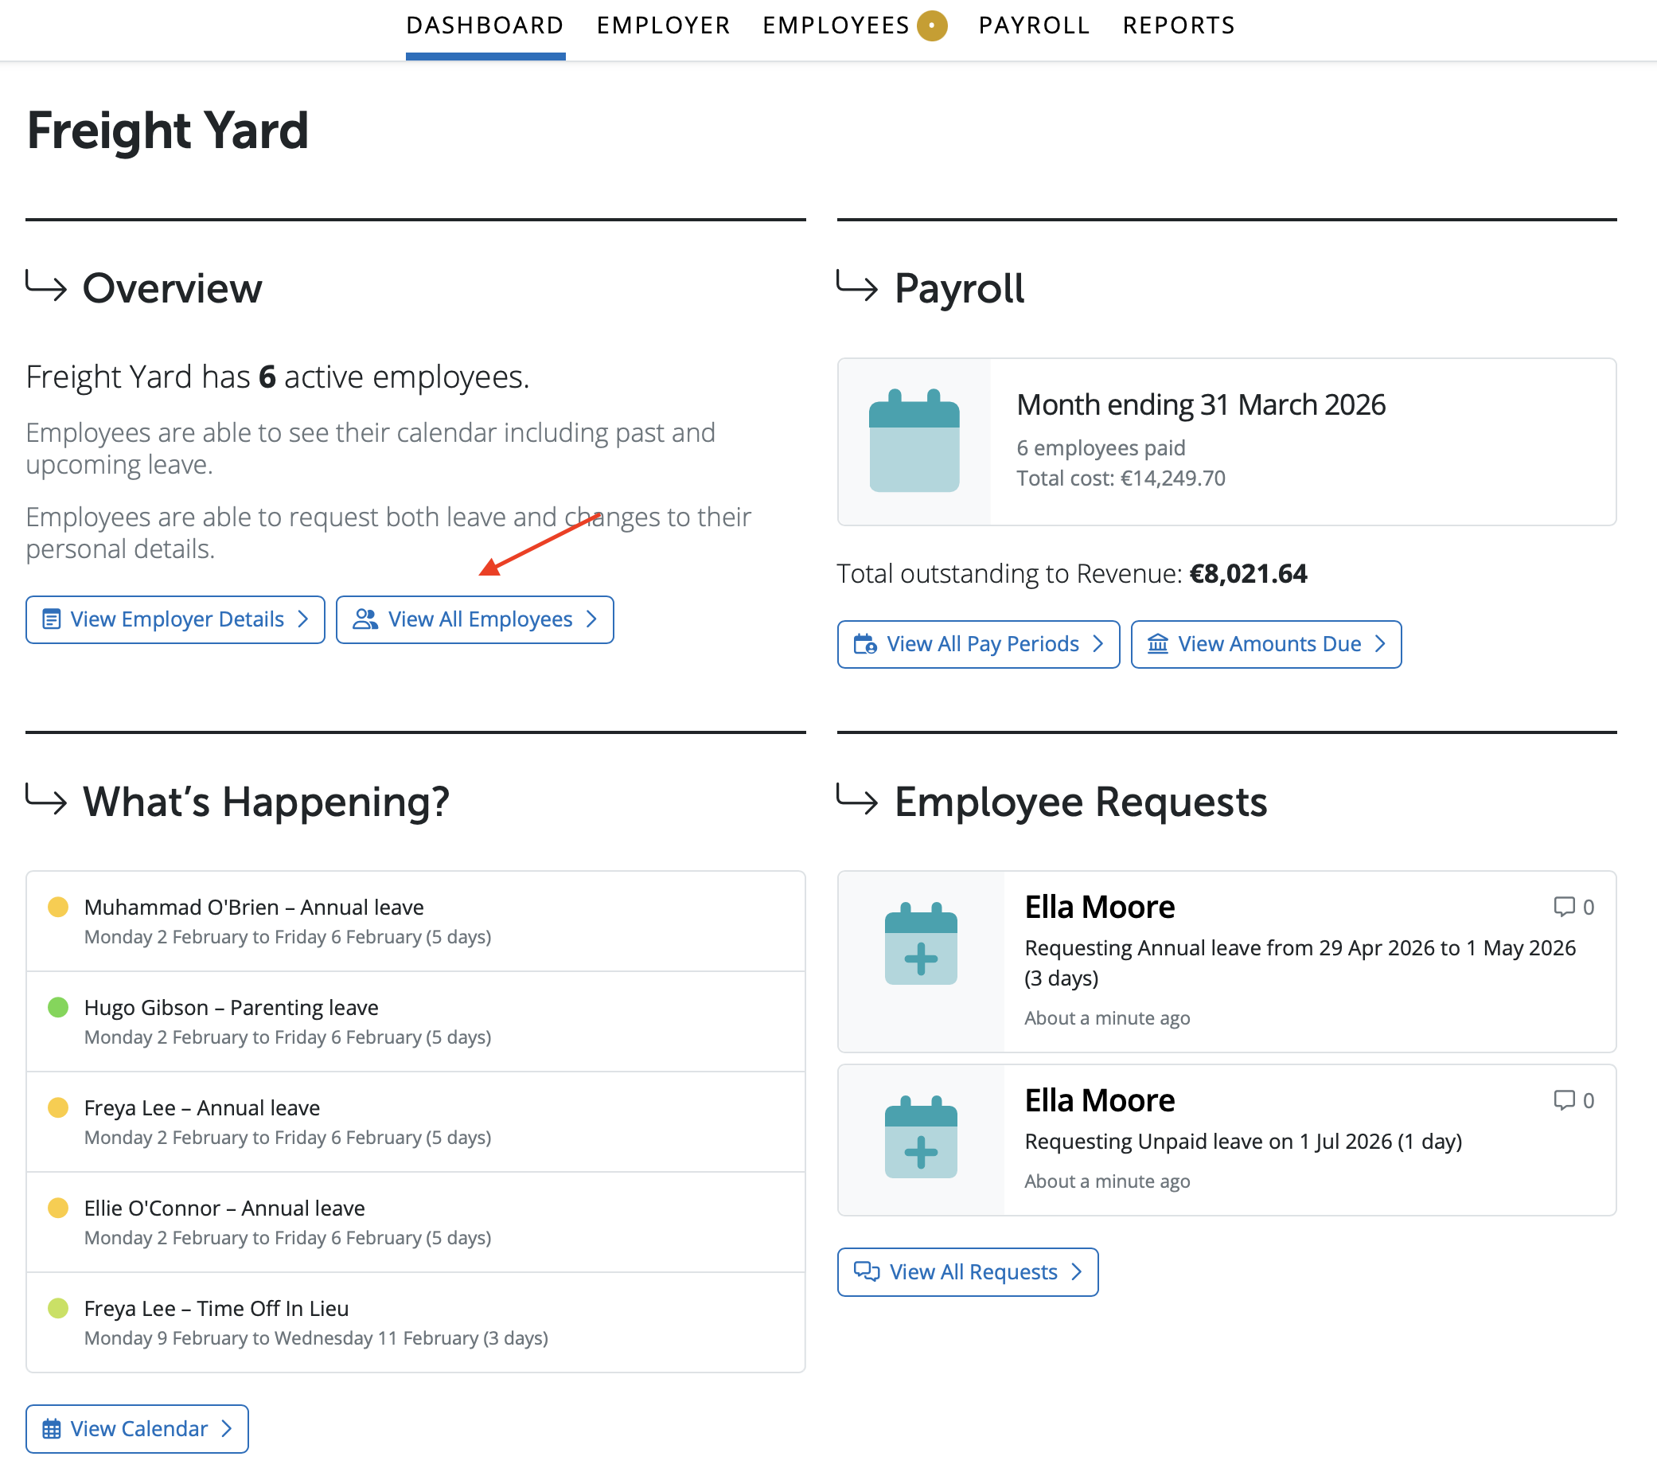Click the chevron on View All Pay Periods
Viewport: 1657px width, 1476px height.
pyautogui.click(x=1098, y=644)
